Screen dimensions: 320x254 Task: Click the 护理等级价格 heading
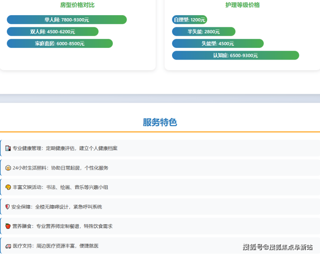[x=243, y=5]
